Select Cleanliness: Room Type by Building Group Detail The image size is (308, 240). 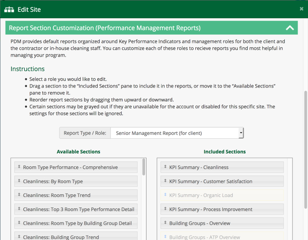point(77,223)
